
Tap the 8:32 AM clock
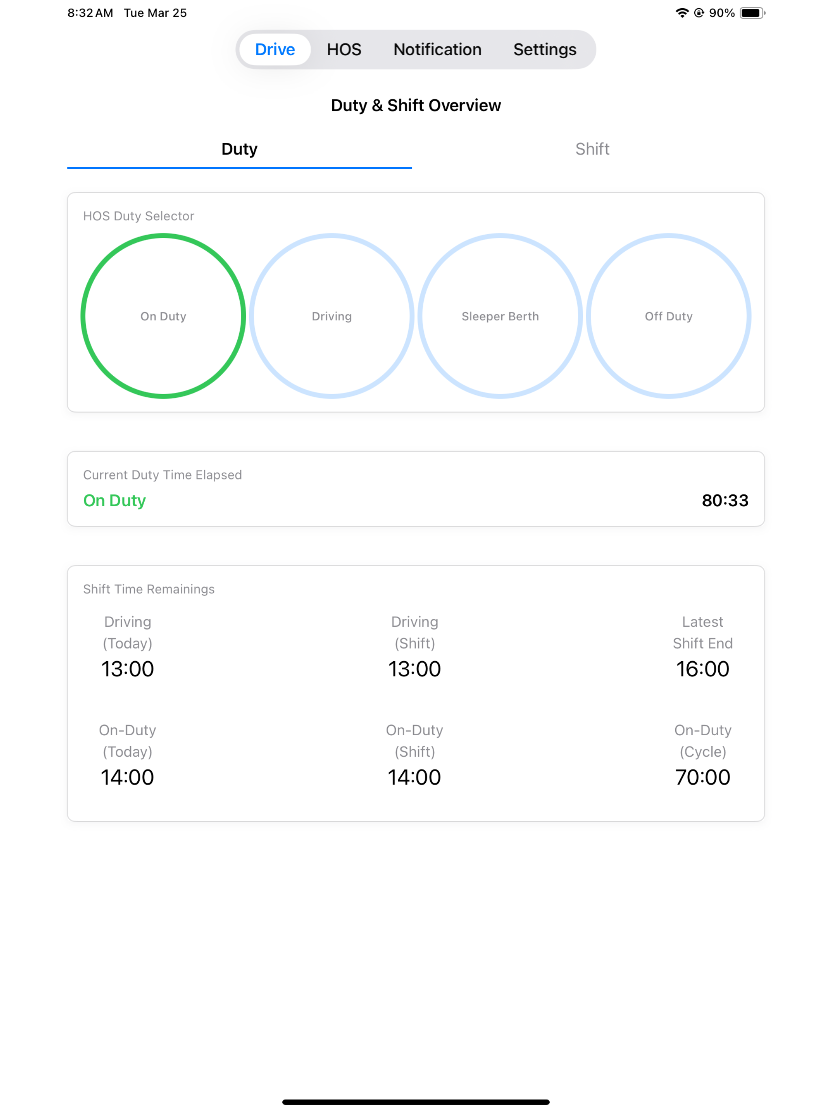click(90, 13)
